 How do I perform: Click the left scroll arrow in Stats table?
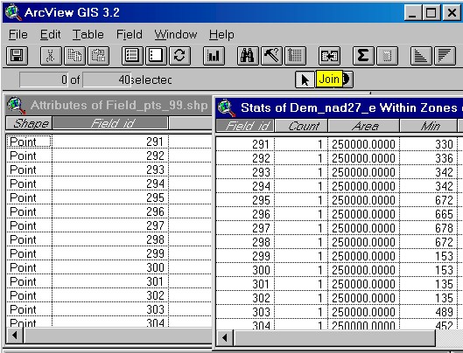[x=225, y=337]
